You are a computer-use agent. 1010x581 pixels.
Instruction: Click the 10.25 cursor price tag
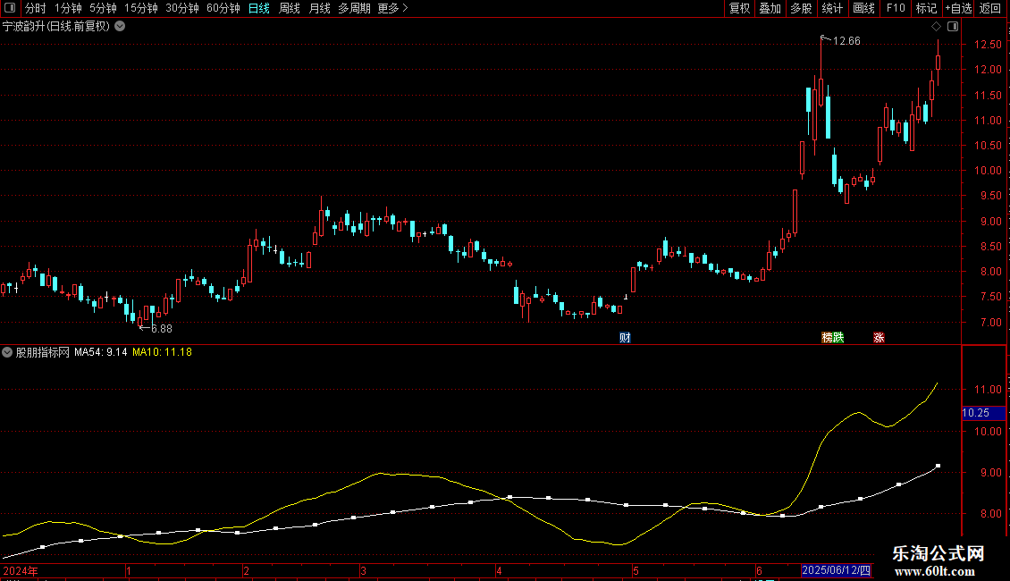[x=983, y=413]
